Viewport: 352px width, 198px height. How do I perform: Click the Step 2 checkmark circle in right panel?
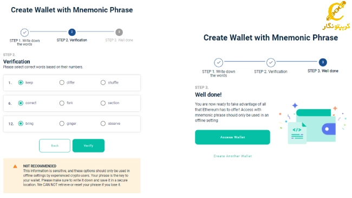(x=271, y=62)
